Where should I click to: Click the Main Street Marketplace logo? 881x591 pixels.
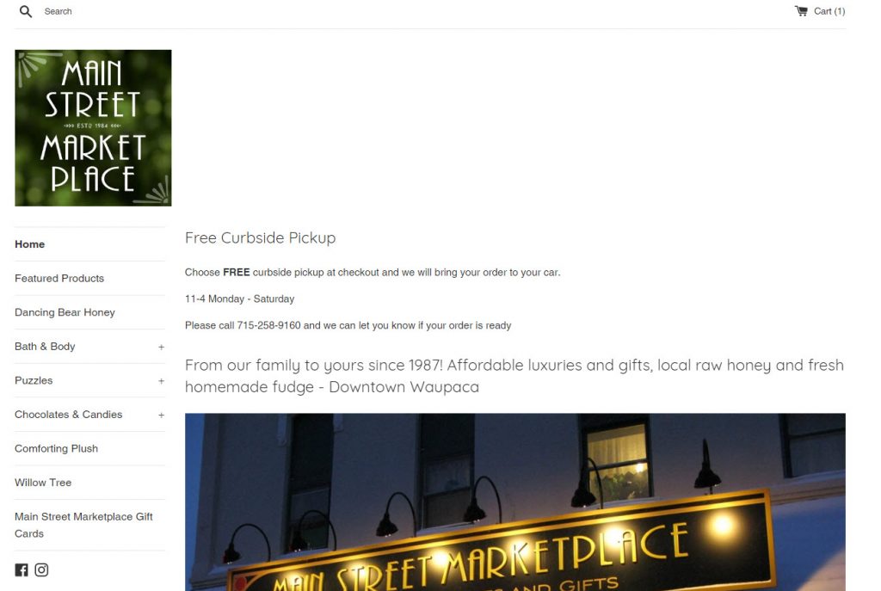point(93,128)
